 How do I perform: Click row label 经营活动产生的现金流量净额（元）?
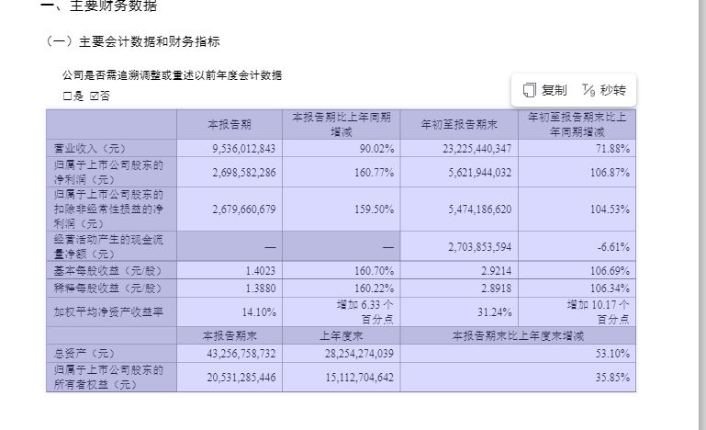click(x=108, y=246)
